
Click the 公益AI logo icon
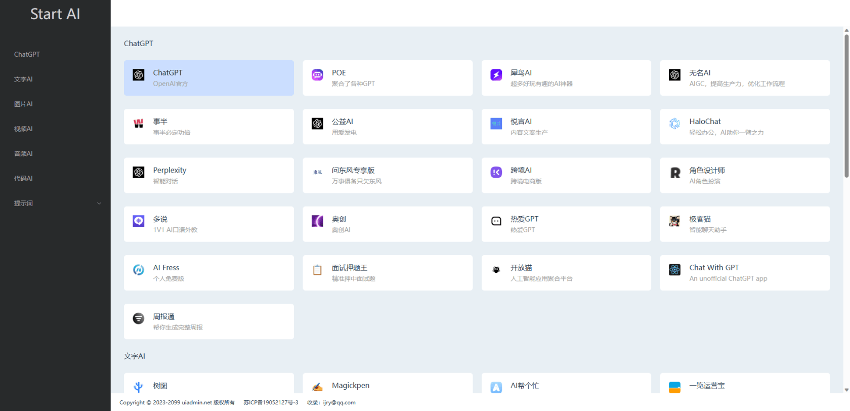point(317,124)
